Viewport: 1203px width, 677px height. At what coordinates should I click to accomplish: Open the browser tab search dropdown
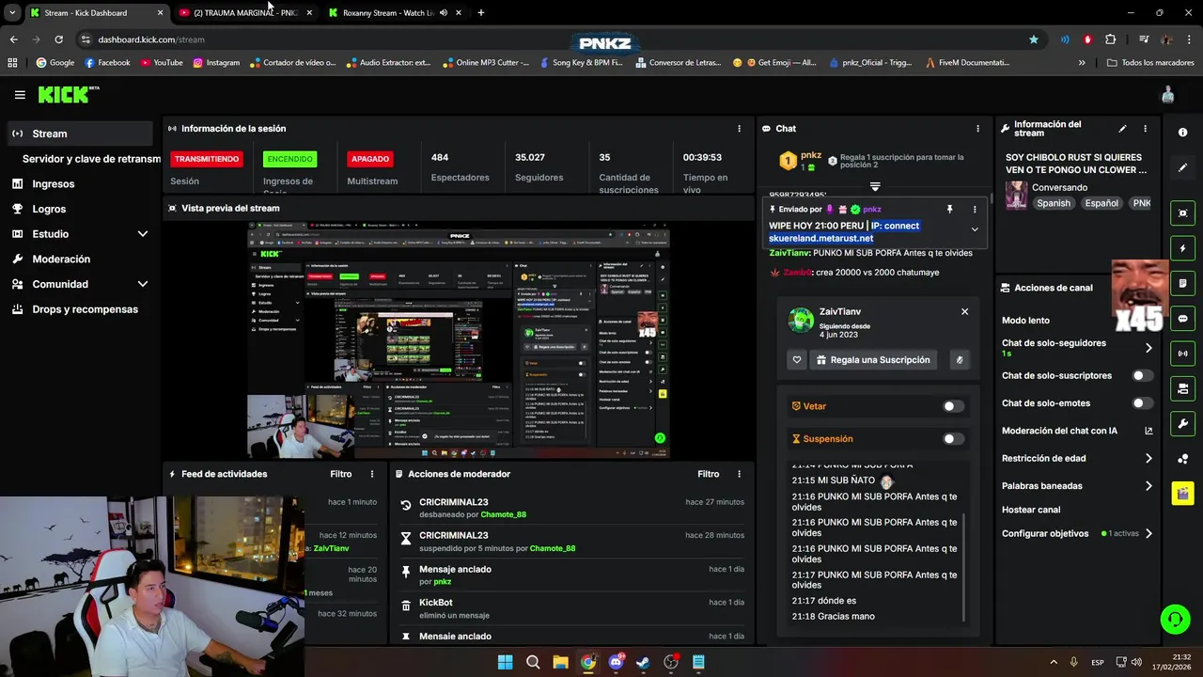tap(12, 13)
